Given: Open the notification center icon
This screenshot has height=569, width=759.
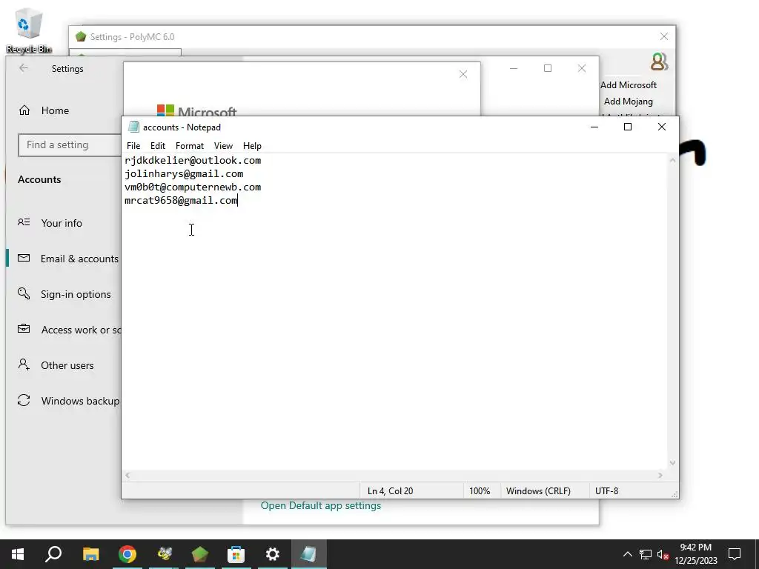Looking at the screenshot, I should (x=735, y=554).
